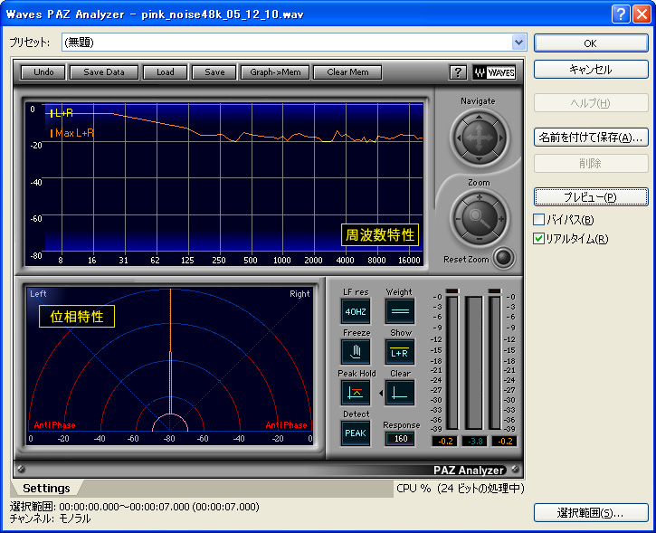
Task: Toggle the Freeze hand icon button
Action: click(x=356, y=351)
